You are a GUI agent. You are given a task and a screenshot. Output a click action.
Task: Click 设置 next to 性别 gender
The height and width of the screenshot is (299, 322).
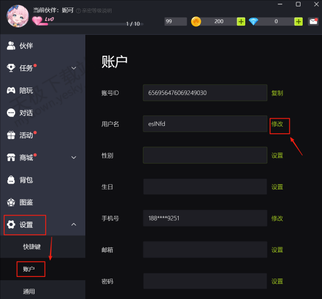tap(277, 156)
